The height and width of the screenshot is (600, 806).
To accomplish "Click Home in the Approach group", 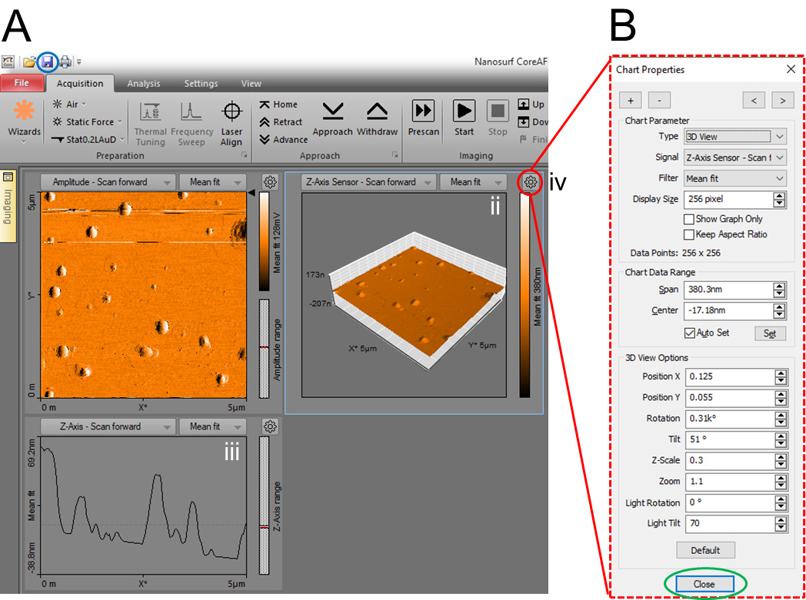I will 278,104.
